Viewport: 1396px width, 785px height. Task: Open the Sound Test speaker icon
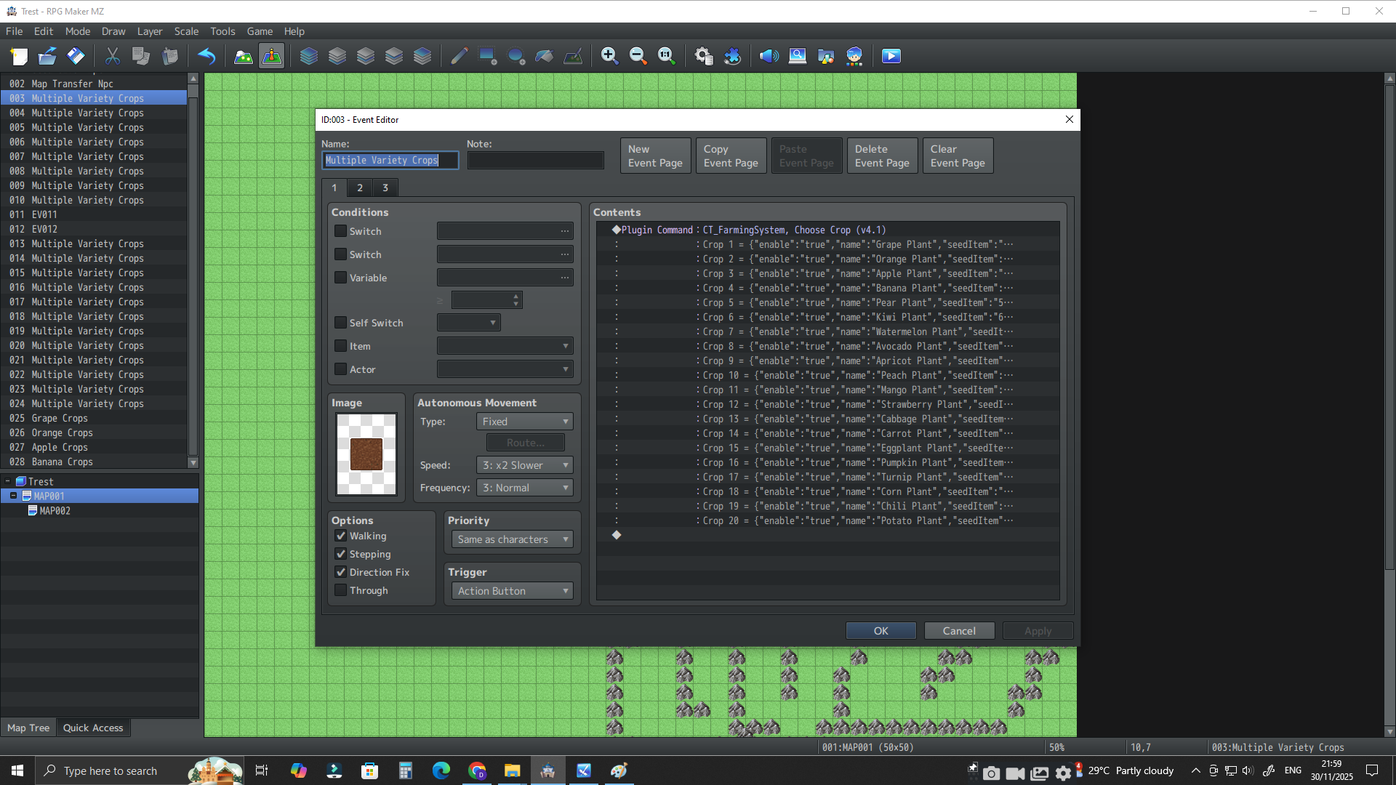tap(769, 56)
